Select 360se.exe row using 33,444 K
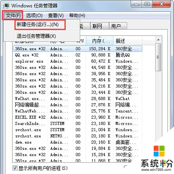174x174 pixels. click(77, 92)
